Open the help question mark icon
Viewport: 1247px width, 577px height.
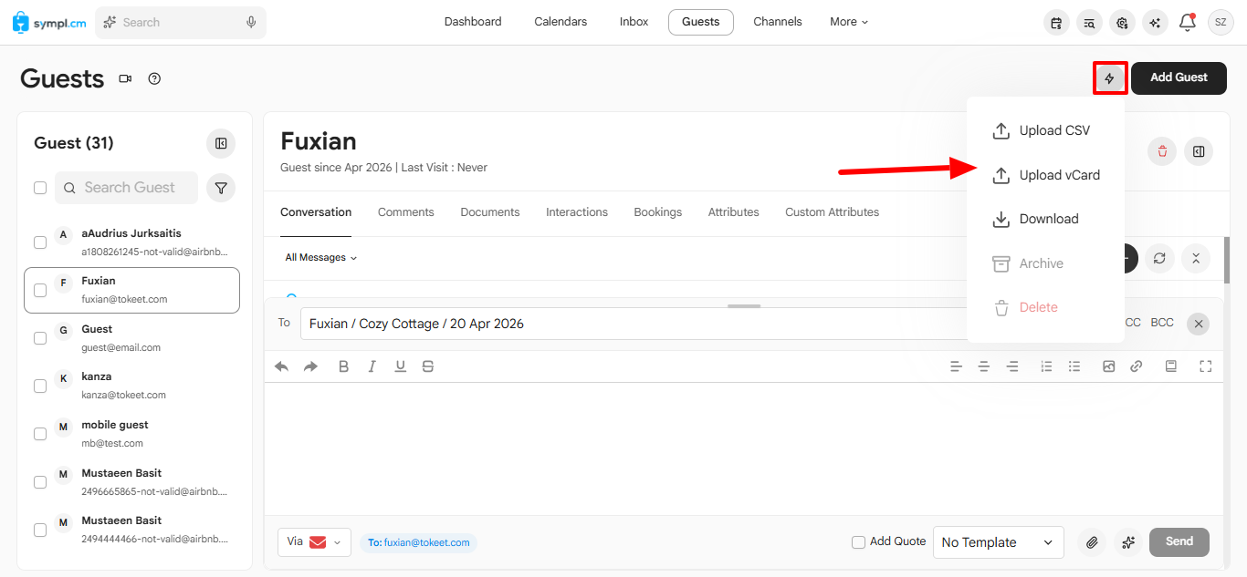(154, 78)
